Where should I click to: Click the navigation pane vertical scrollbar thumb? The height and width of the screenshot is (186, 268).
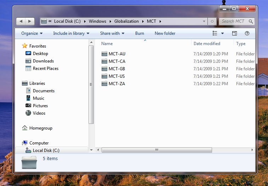[91, 84]
